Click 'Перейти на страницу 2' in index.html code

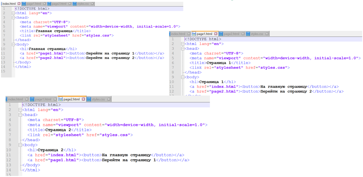[x=110, y=58]
